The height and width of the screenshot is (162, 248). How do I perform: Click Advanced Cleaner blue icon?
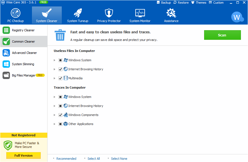[6, 53]
